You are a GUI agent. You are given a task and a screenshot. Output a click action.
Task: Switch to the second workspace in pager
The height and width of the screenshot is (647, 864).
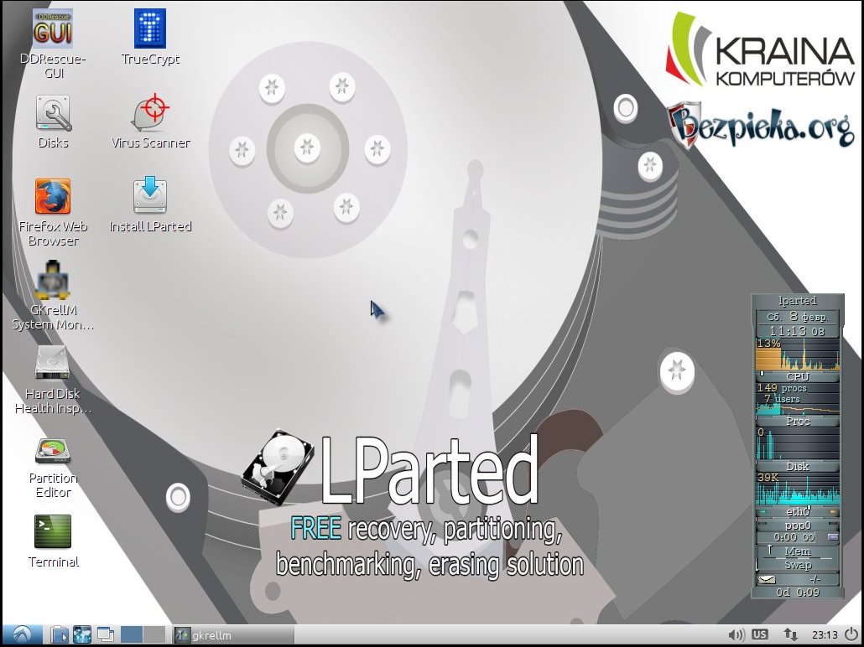pos(154,635)
